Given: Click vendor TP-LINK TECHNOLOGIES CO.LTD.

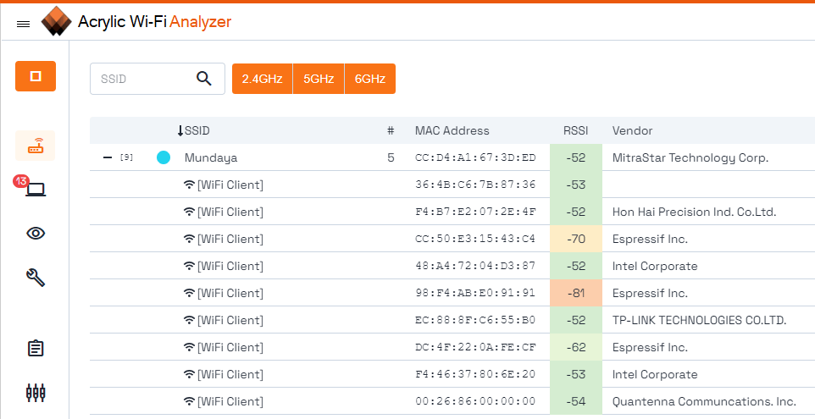Looking at the screenshot, I should point(699,320).
